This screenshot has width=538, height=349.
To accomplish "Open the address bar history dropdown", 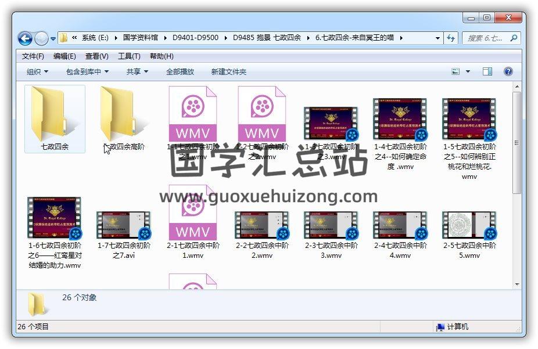I will 437,38.
